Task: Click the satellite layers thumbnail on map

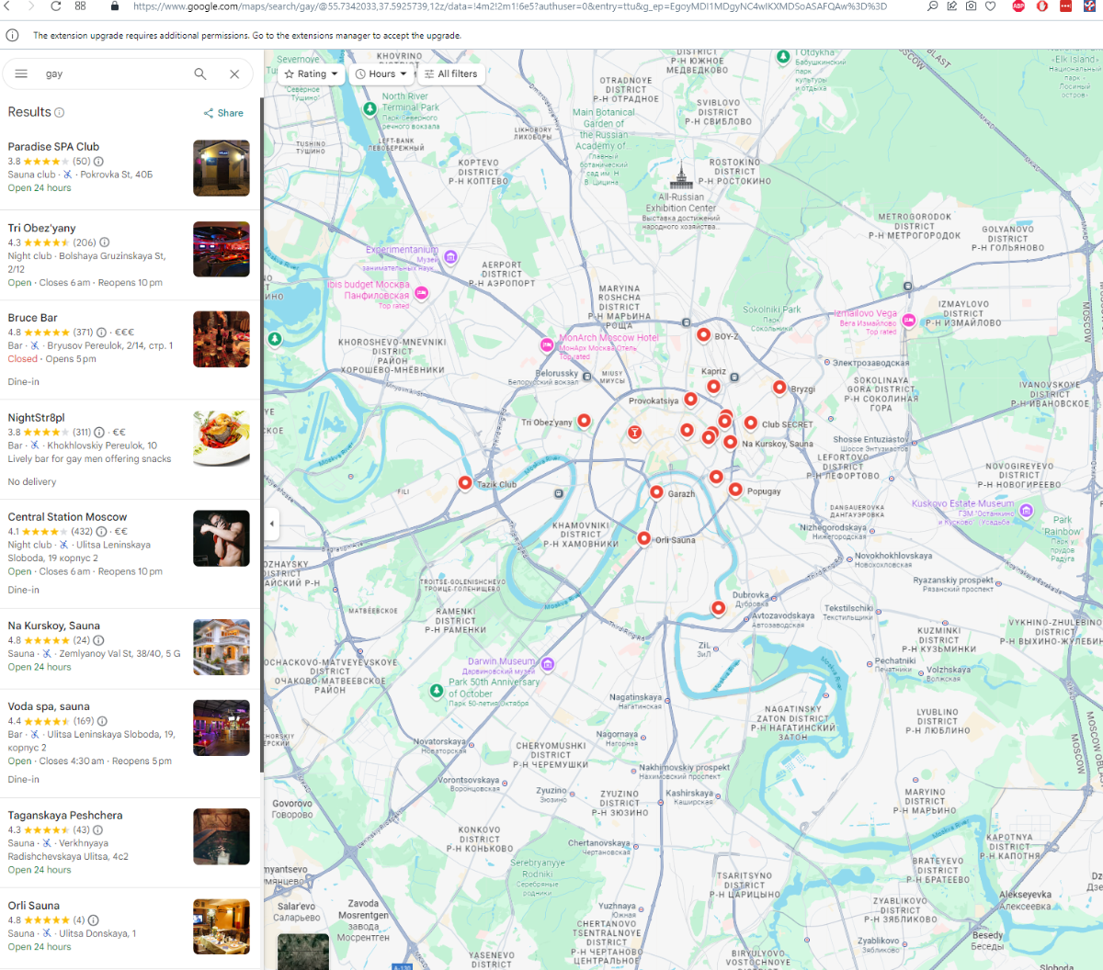Action: [x=303, y=952]
